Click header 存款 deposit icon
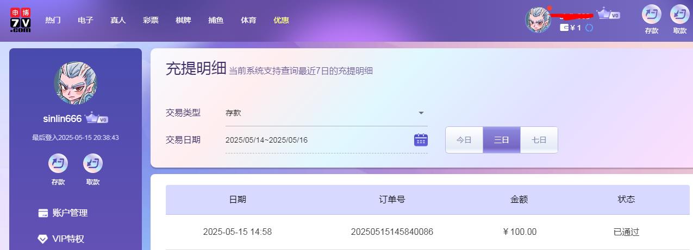Image resolution: width=693 pixels, height=250 pixels. [x=652, y=14]
